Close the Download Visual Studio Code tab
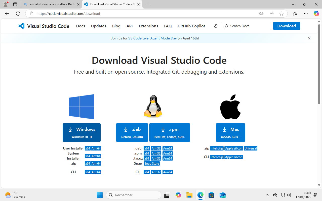The height and width of the screenshot is (201, 322). (138, 4)
